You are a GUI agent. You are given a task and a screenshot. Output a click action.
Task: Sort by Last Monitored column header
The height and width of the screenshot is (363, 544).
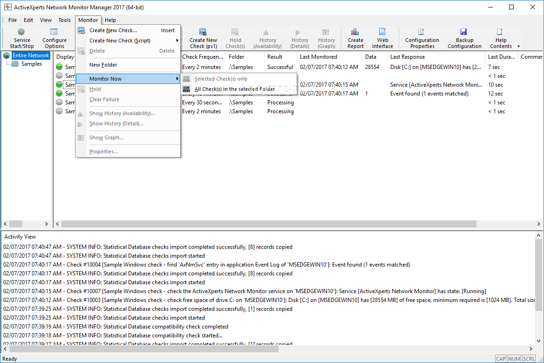329,57
